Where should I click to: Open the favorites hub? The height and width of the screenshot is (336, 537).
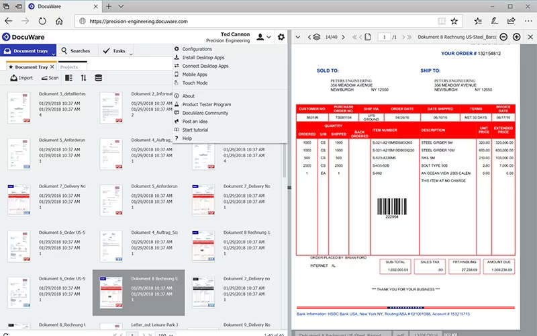pos(478,22)
